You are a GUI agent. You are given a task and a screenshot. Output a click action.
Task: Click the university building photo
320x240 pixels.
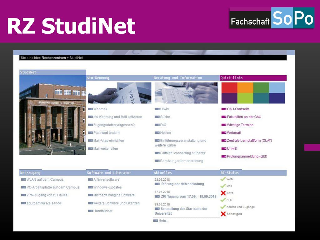point(52,115)
